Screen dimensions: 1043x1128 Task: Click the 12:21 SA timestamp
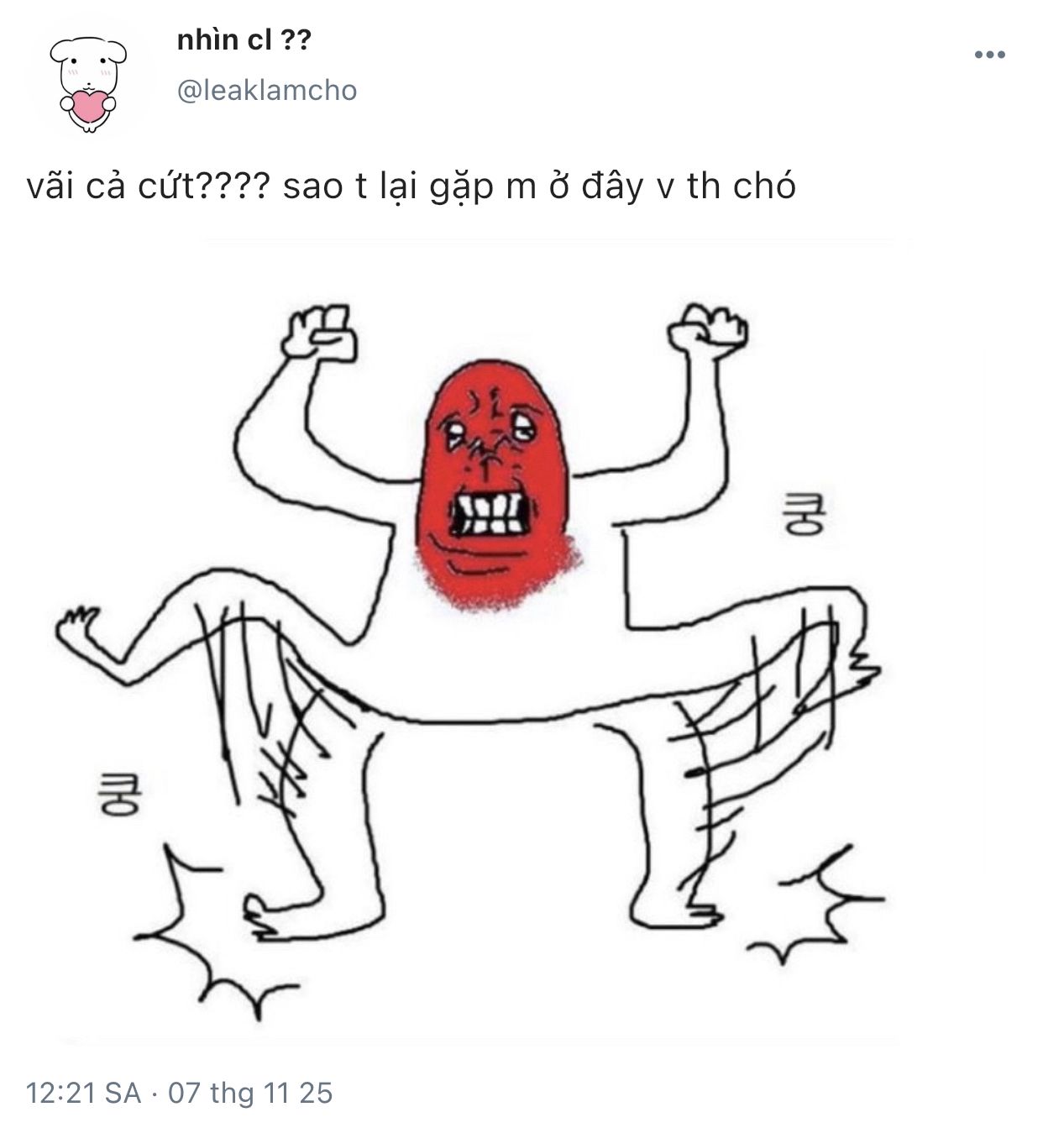point(83,1093)
